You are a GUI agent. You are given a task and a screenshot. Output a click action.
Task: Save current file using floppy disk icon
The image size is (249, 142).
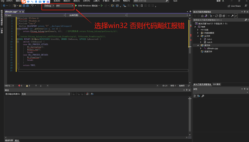(24, 6)
